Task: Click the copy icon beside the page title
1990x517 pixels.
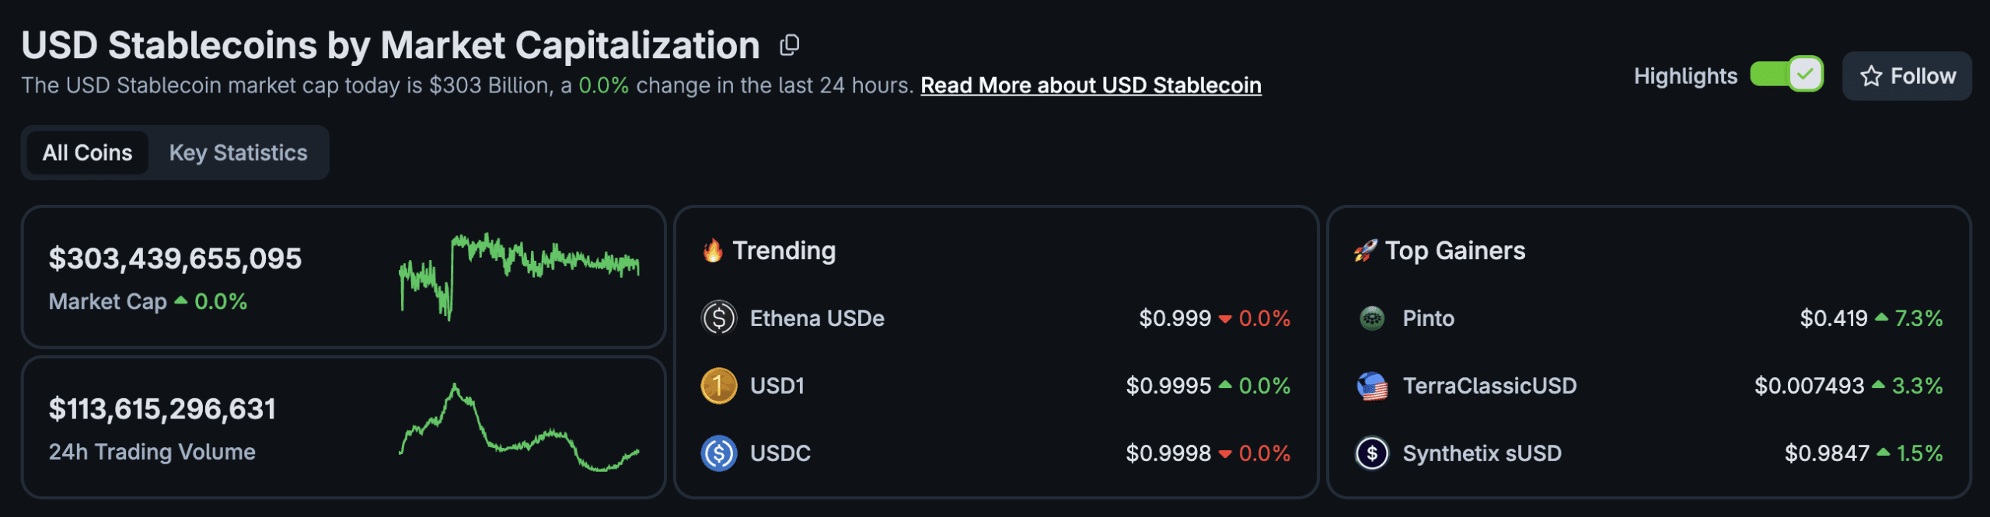Action: coord(789,46)
